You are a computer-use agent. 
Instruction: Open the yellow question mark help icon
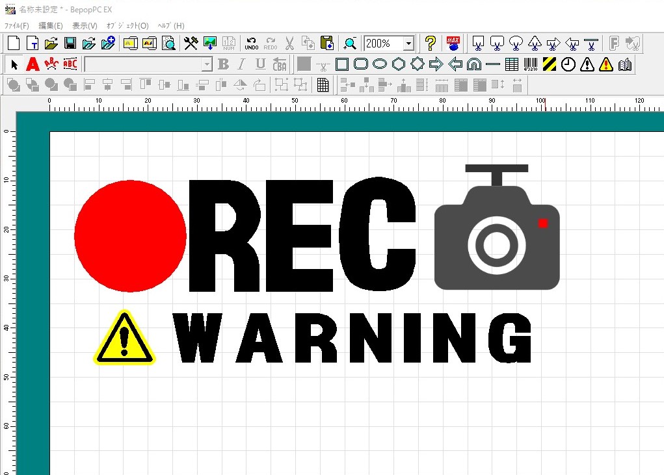[x=430, y=44]
